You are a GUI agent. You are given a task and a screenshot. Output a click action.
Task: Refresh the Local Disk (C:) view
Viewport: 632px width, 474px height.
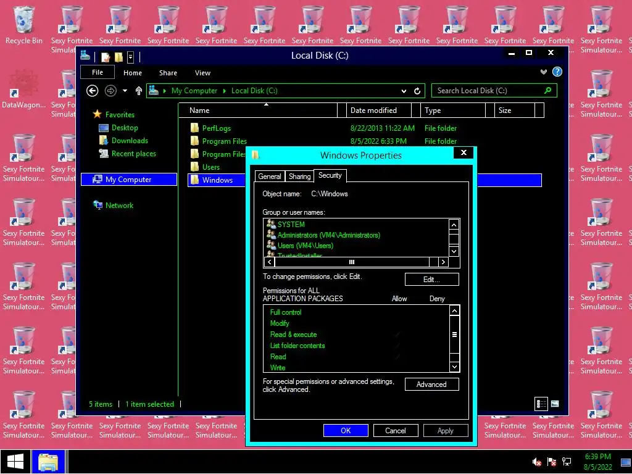coord(417,91)
